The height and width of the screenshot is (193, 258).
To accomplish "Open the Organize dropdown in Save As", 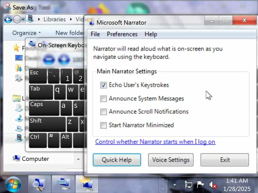I will [x=26, y=33].
